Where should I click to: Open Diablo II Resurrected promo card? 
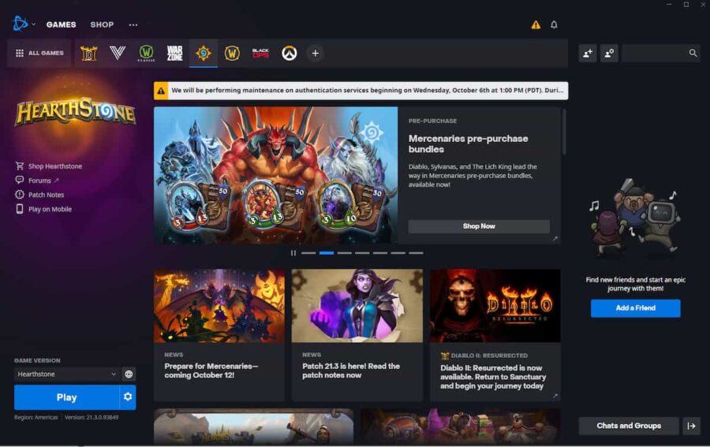[x=495, y=335]
